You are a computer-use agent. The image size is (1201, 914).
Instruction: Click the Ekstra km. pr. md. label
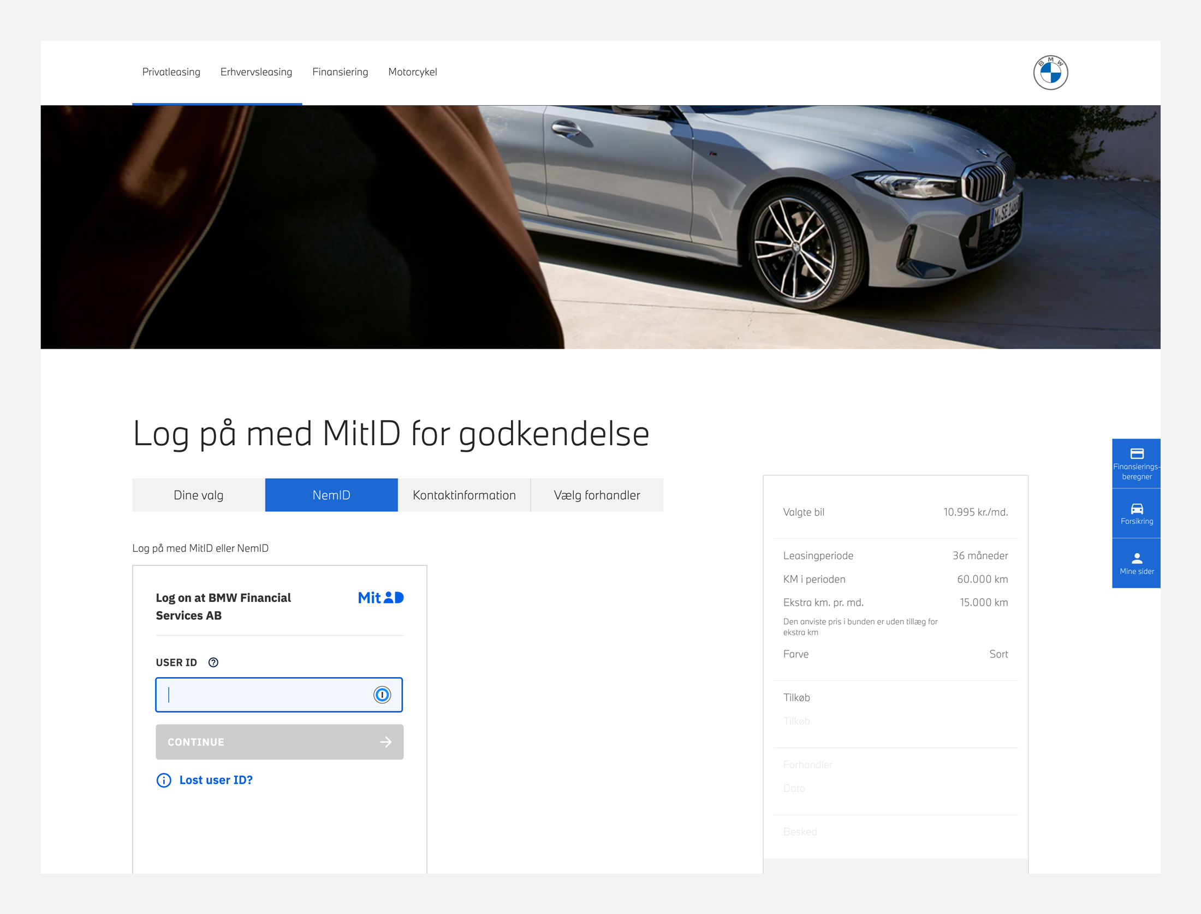click(x=823, y=602)
